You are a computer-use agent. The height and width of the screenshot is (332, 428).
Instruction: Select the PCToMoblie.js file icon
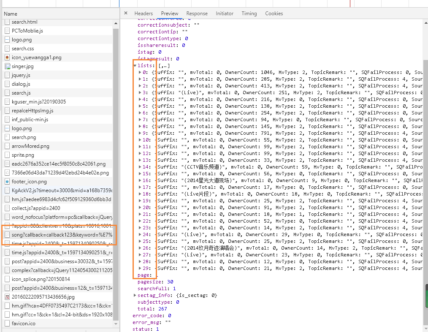click(x=7, y=30)
